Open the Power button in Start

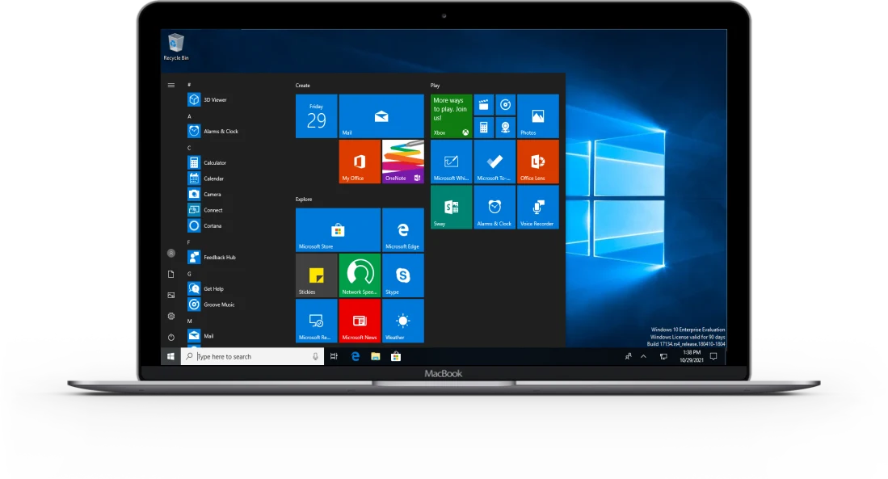(171, 337)
